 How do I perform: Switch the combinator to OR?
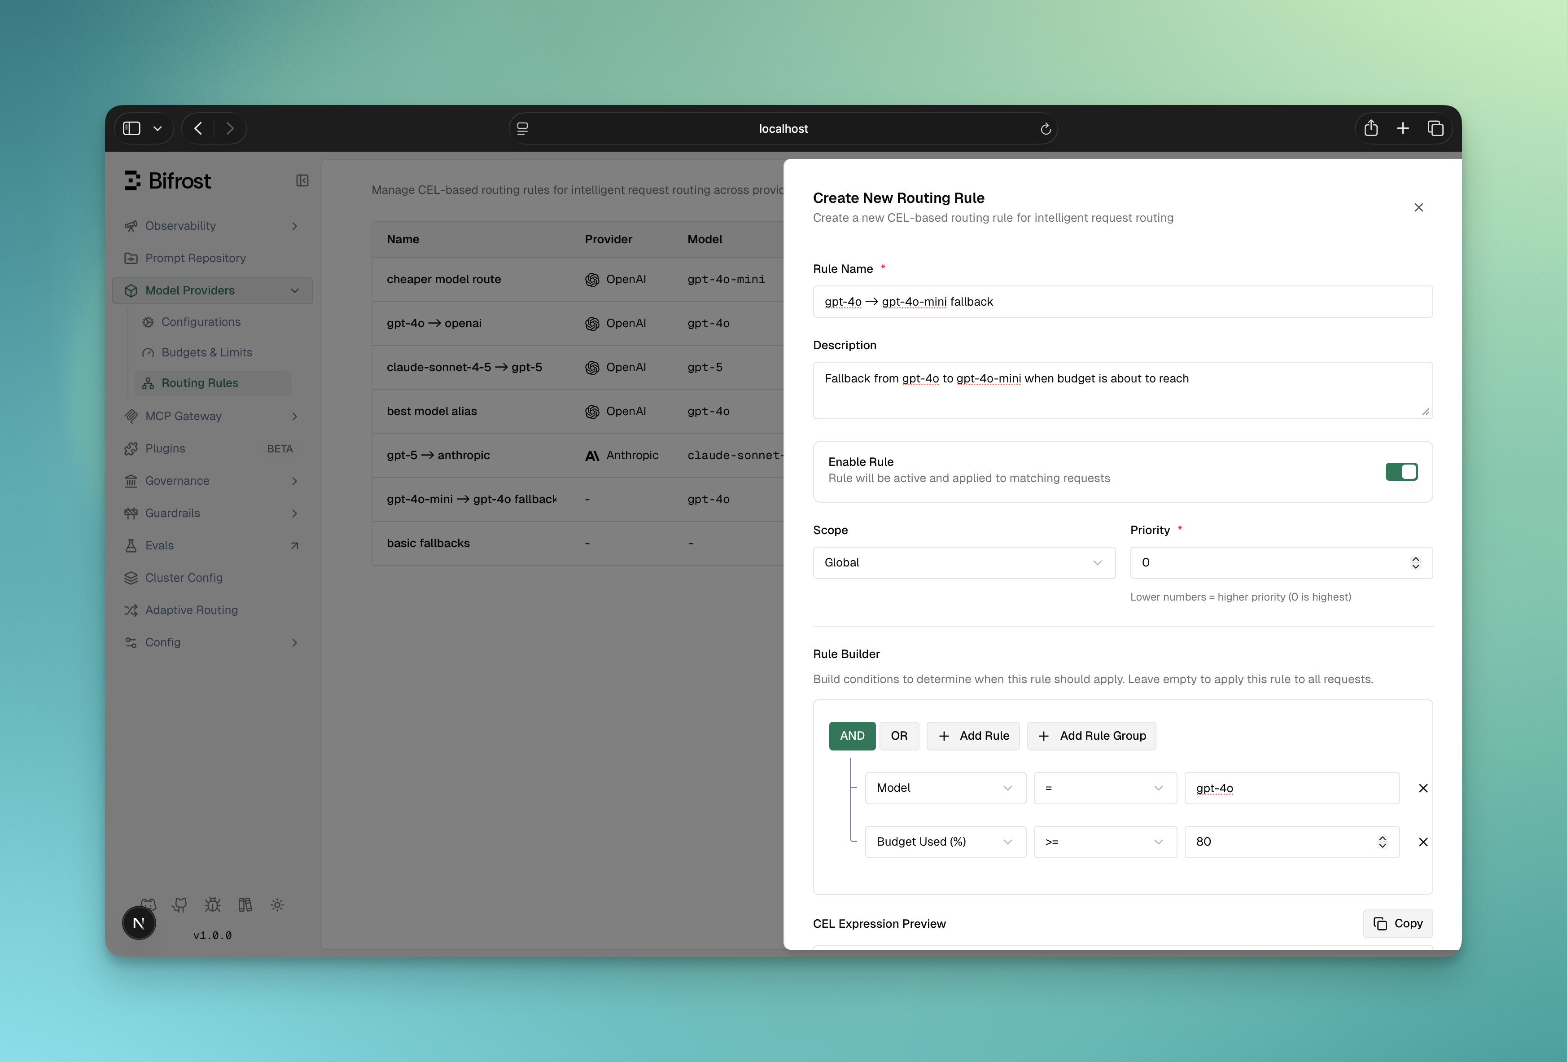(x=898, y=736)
